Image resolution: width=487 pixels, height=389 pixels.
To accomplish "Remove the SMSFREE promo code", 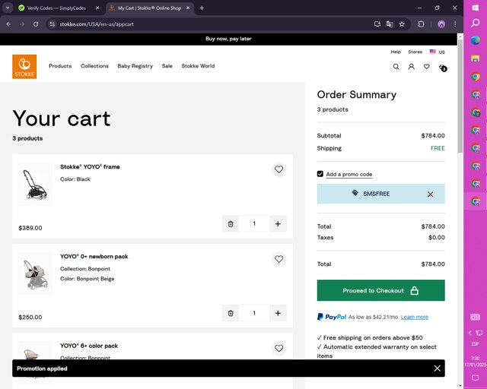I will click(x=430, y=194).
